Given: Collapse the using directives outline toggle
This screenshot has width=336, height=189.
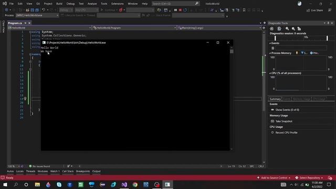Looking at the screenshot, I should (30, 32).
